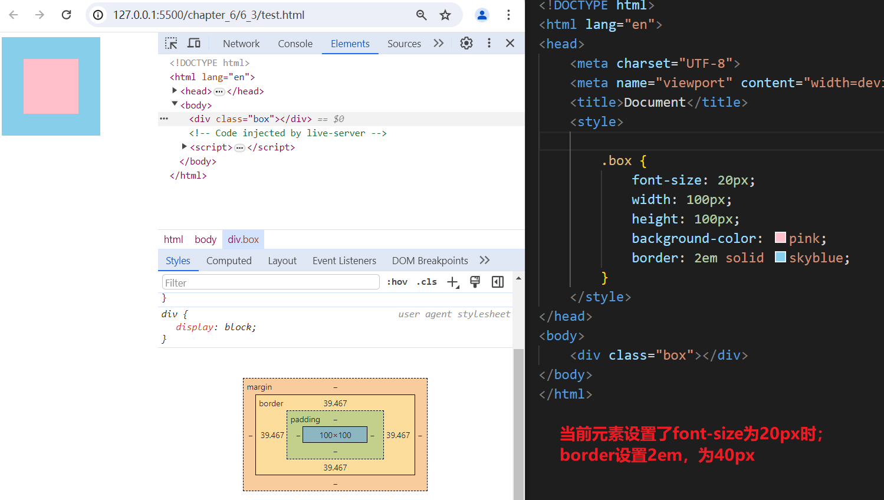Click the pink color swatch in code
The image size is (884, 500).
point(780,238)
